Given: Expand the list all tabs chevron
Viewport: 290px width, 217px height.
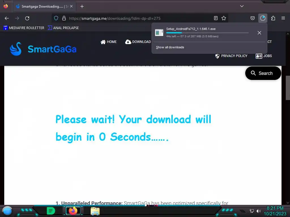Looking at the screenshot, I should 242,6.
